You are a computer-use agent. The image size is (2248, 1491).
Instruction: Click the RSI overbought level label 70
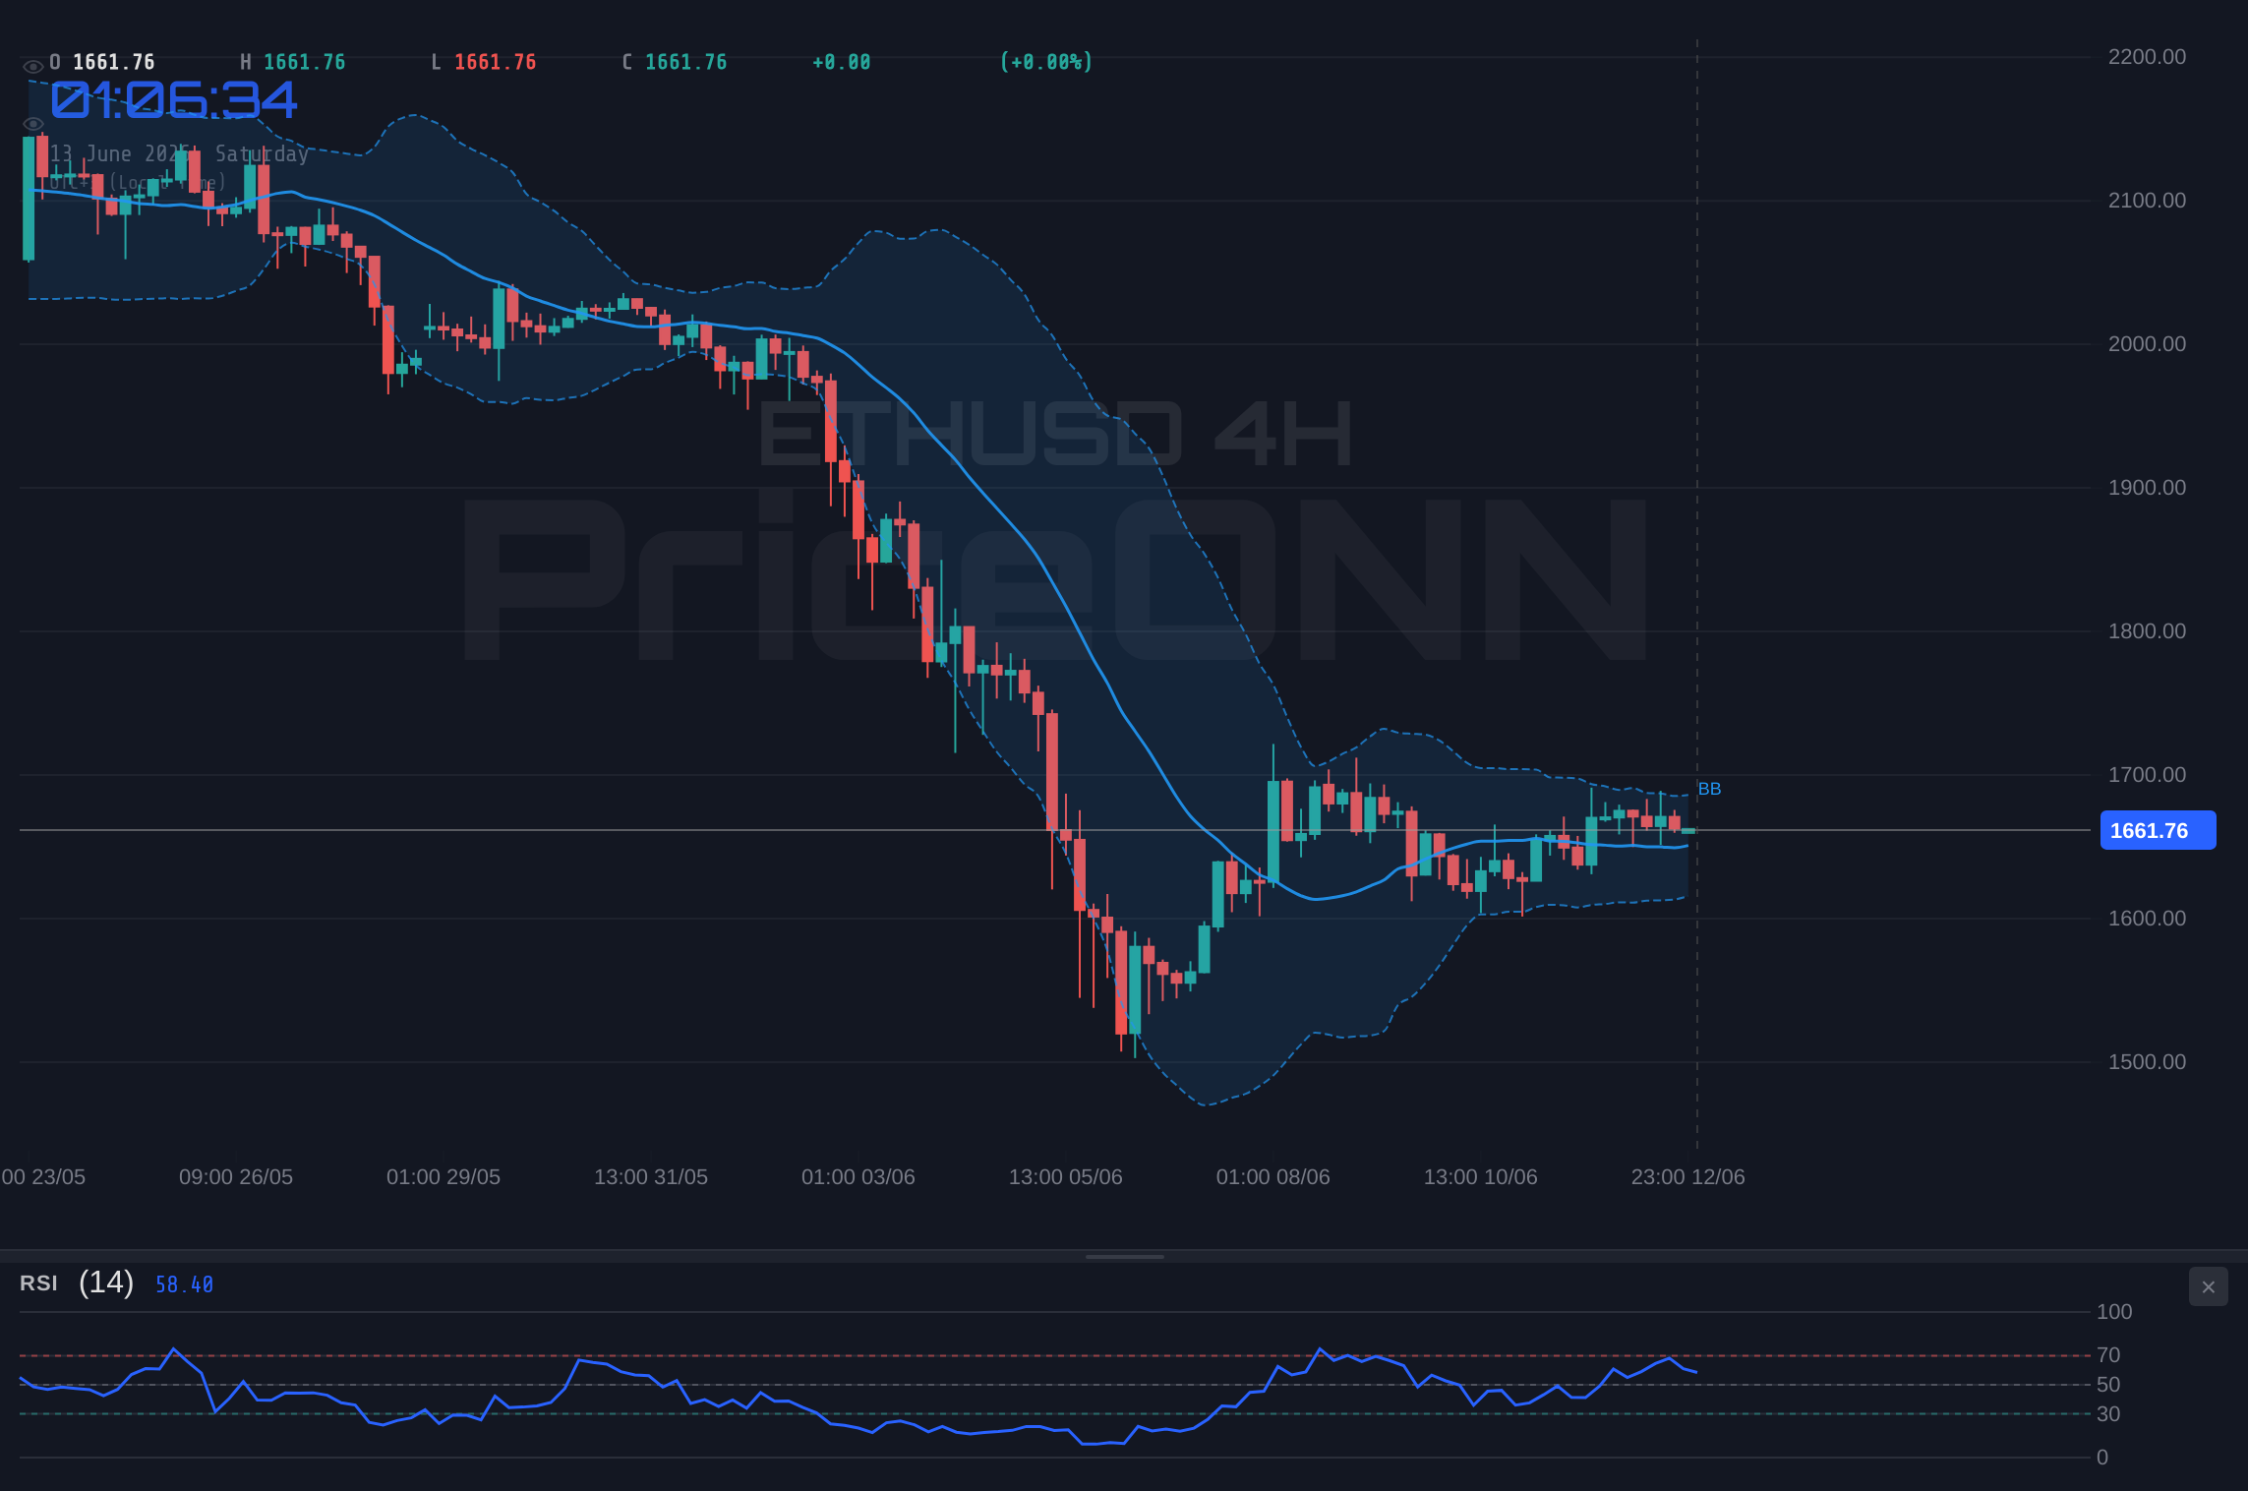coord(2108,1355)
